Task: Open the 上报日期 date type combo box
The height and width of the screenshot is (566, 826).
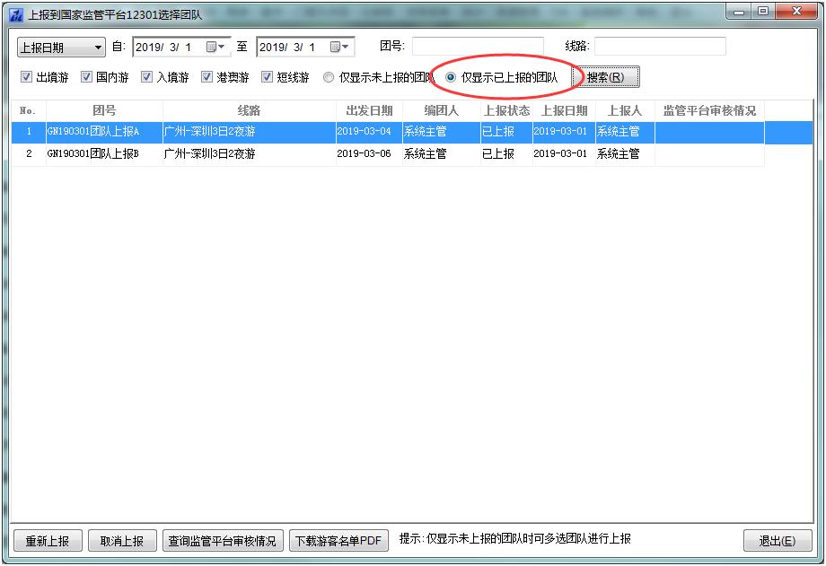Action: tap(61, 48)
